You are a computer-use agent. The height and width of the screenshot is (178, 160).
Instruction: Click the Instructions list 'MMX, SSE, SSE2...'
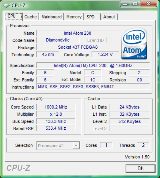coord(93,87)
